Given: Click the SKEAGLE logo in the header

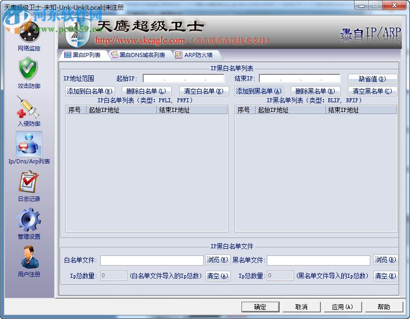Looking at the screenshot, I should pyautogui.click(x=77, y=32).
